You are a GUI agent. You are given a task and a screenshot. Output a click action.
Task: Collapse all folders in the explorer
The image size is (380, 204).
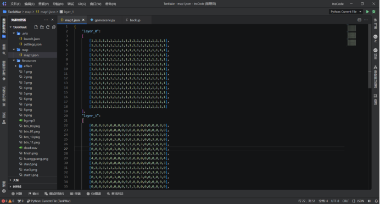coord(54,27)
